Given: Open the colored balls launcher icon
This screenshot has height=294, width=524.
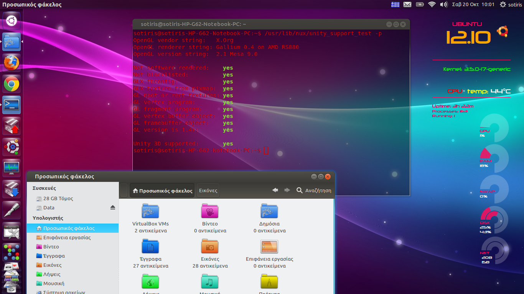Looking at the screenshot, I should click(12, 252).
